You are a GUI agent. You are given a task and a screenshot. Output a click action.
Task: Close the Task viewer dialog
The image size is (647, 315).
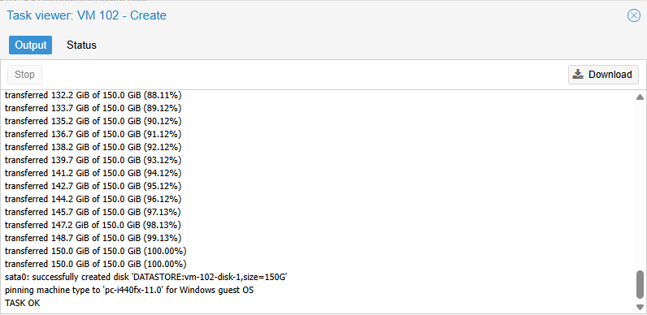(x=634, y=15)
